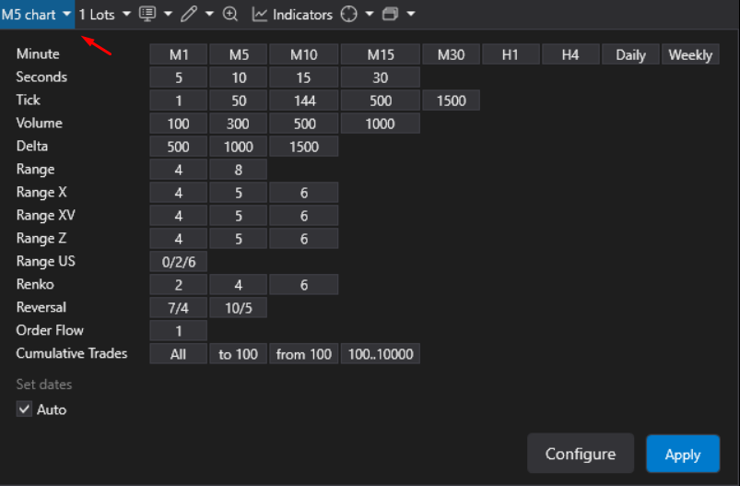Image resolution: width=740 pixels, height=486 pixels.
Task: Toggle the Auto dates checkbox
Action: click(x=25, y=409)
